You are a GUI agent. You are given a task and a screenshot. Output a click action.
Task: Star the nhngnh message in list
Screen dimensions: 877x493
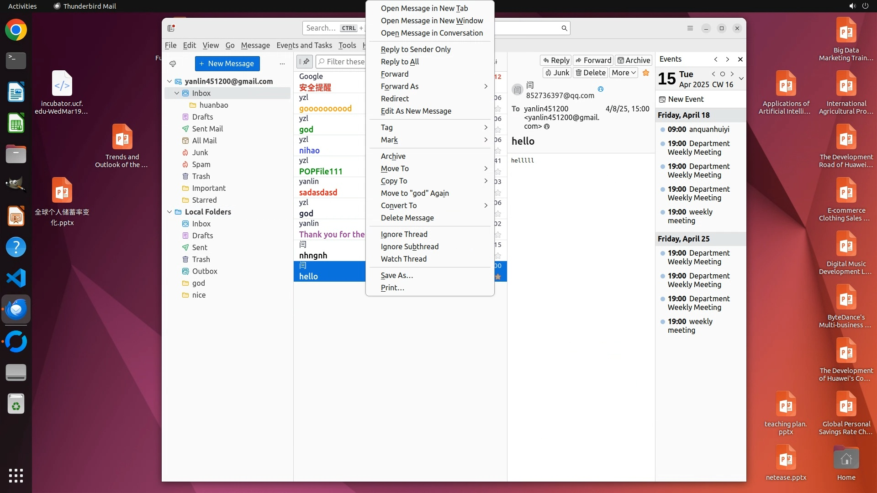coord(498,256)
